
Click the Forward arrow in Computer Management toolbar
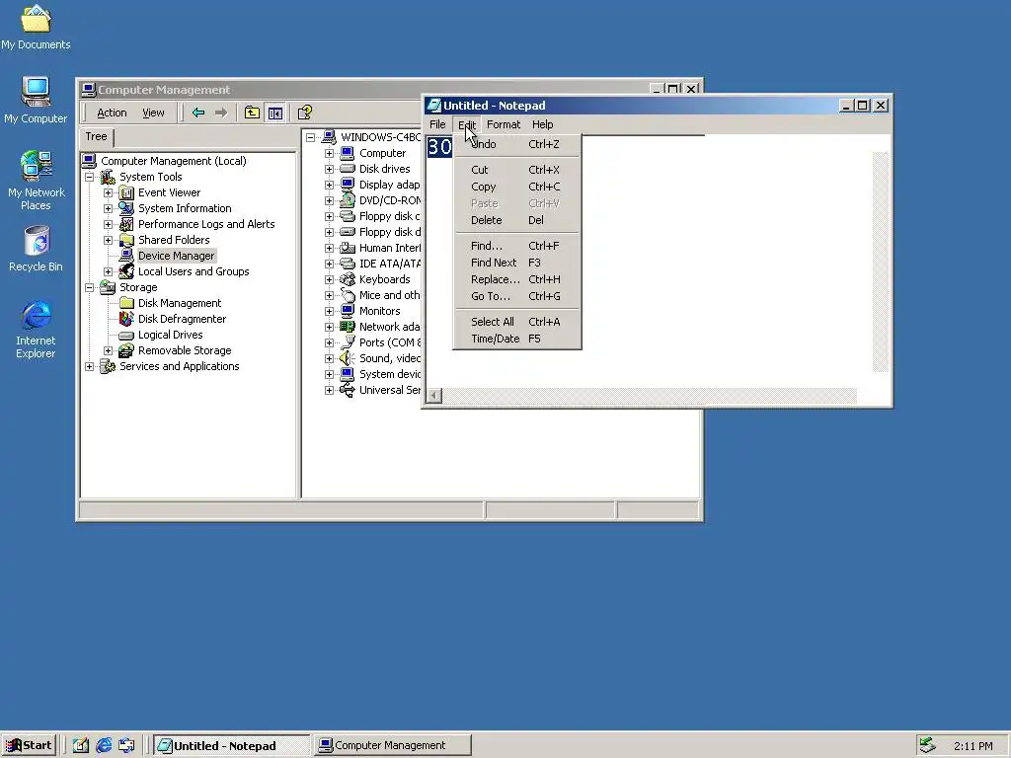[220, 113]
